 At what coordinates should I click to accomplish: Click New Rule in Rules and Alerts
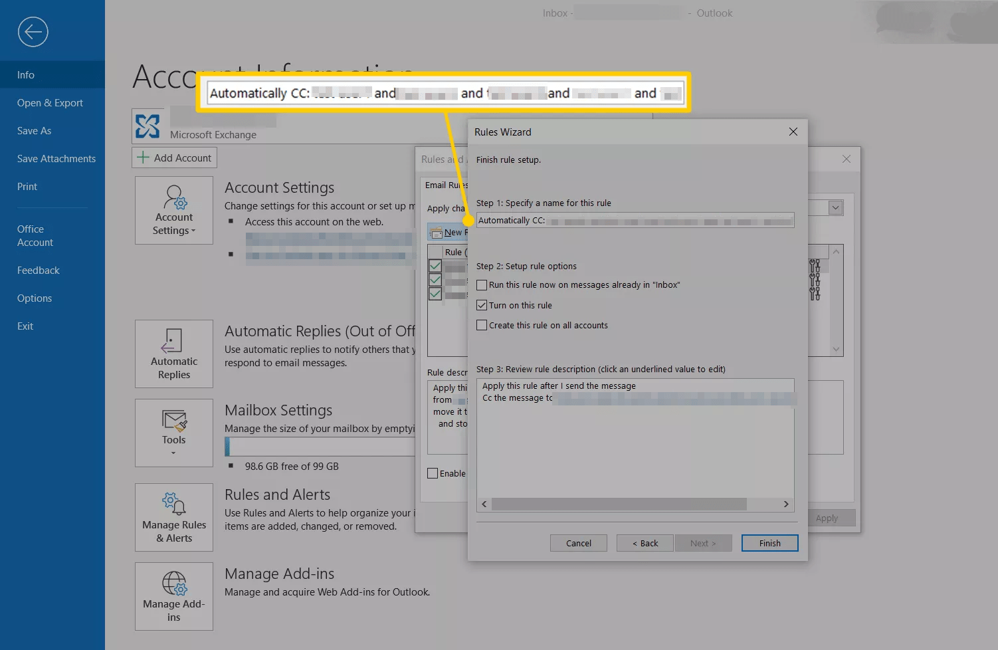[x=449, y=233]
